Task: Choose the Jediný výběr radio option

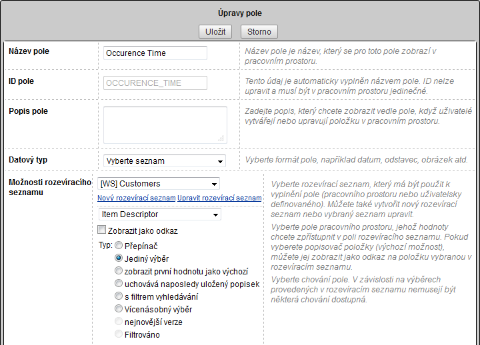Action: click(x=119, y=258)
